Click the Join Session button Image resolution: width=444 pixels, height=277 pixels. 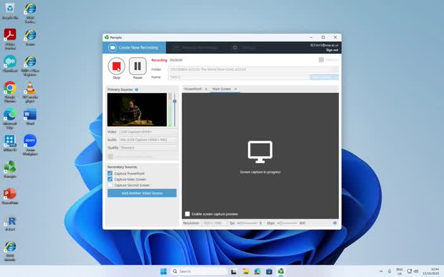324,77
